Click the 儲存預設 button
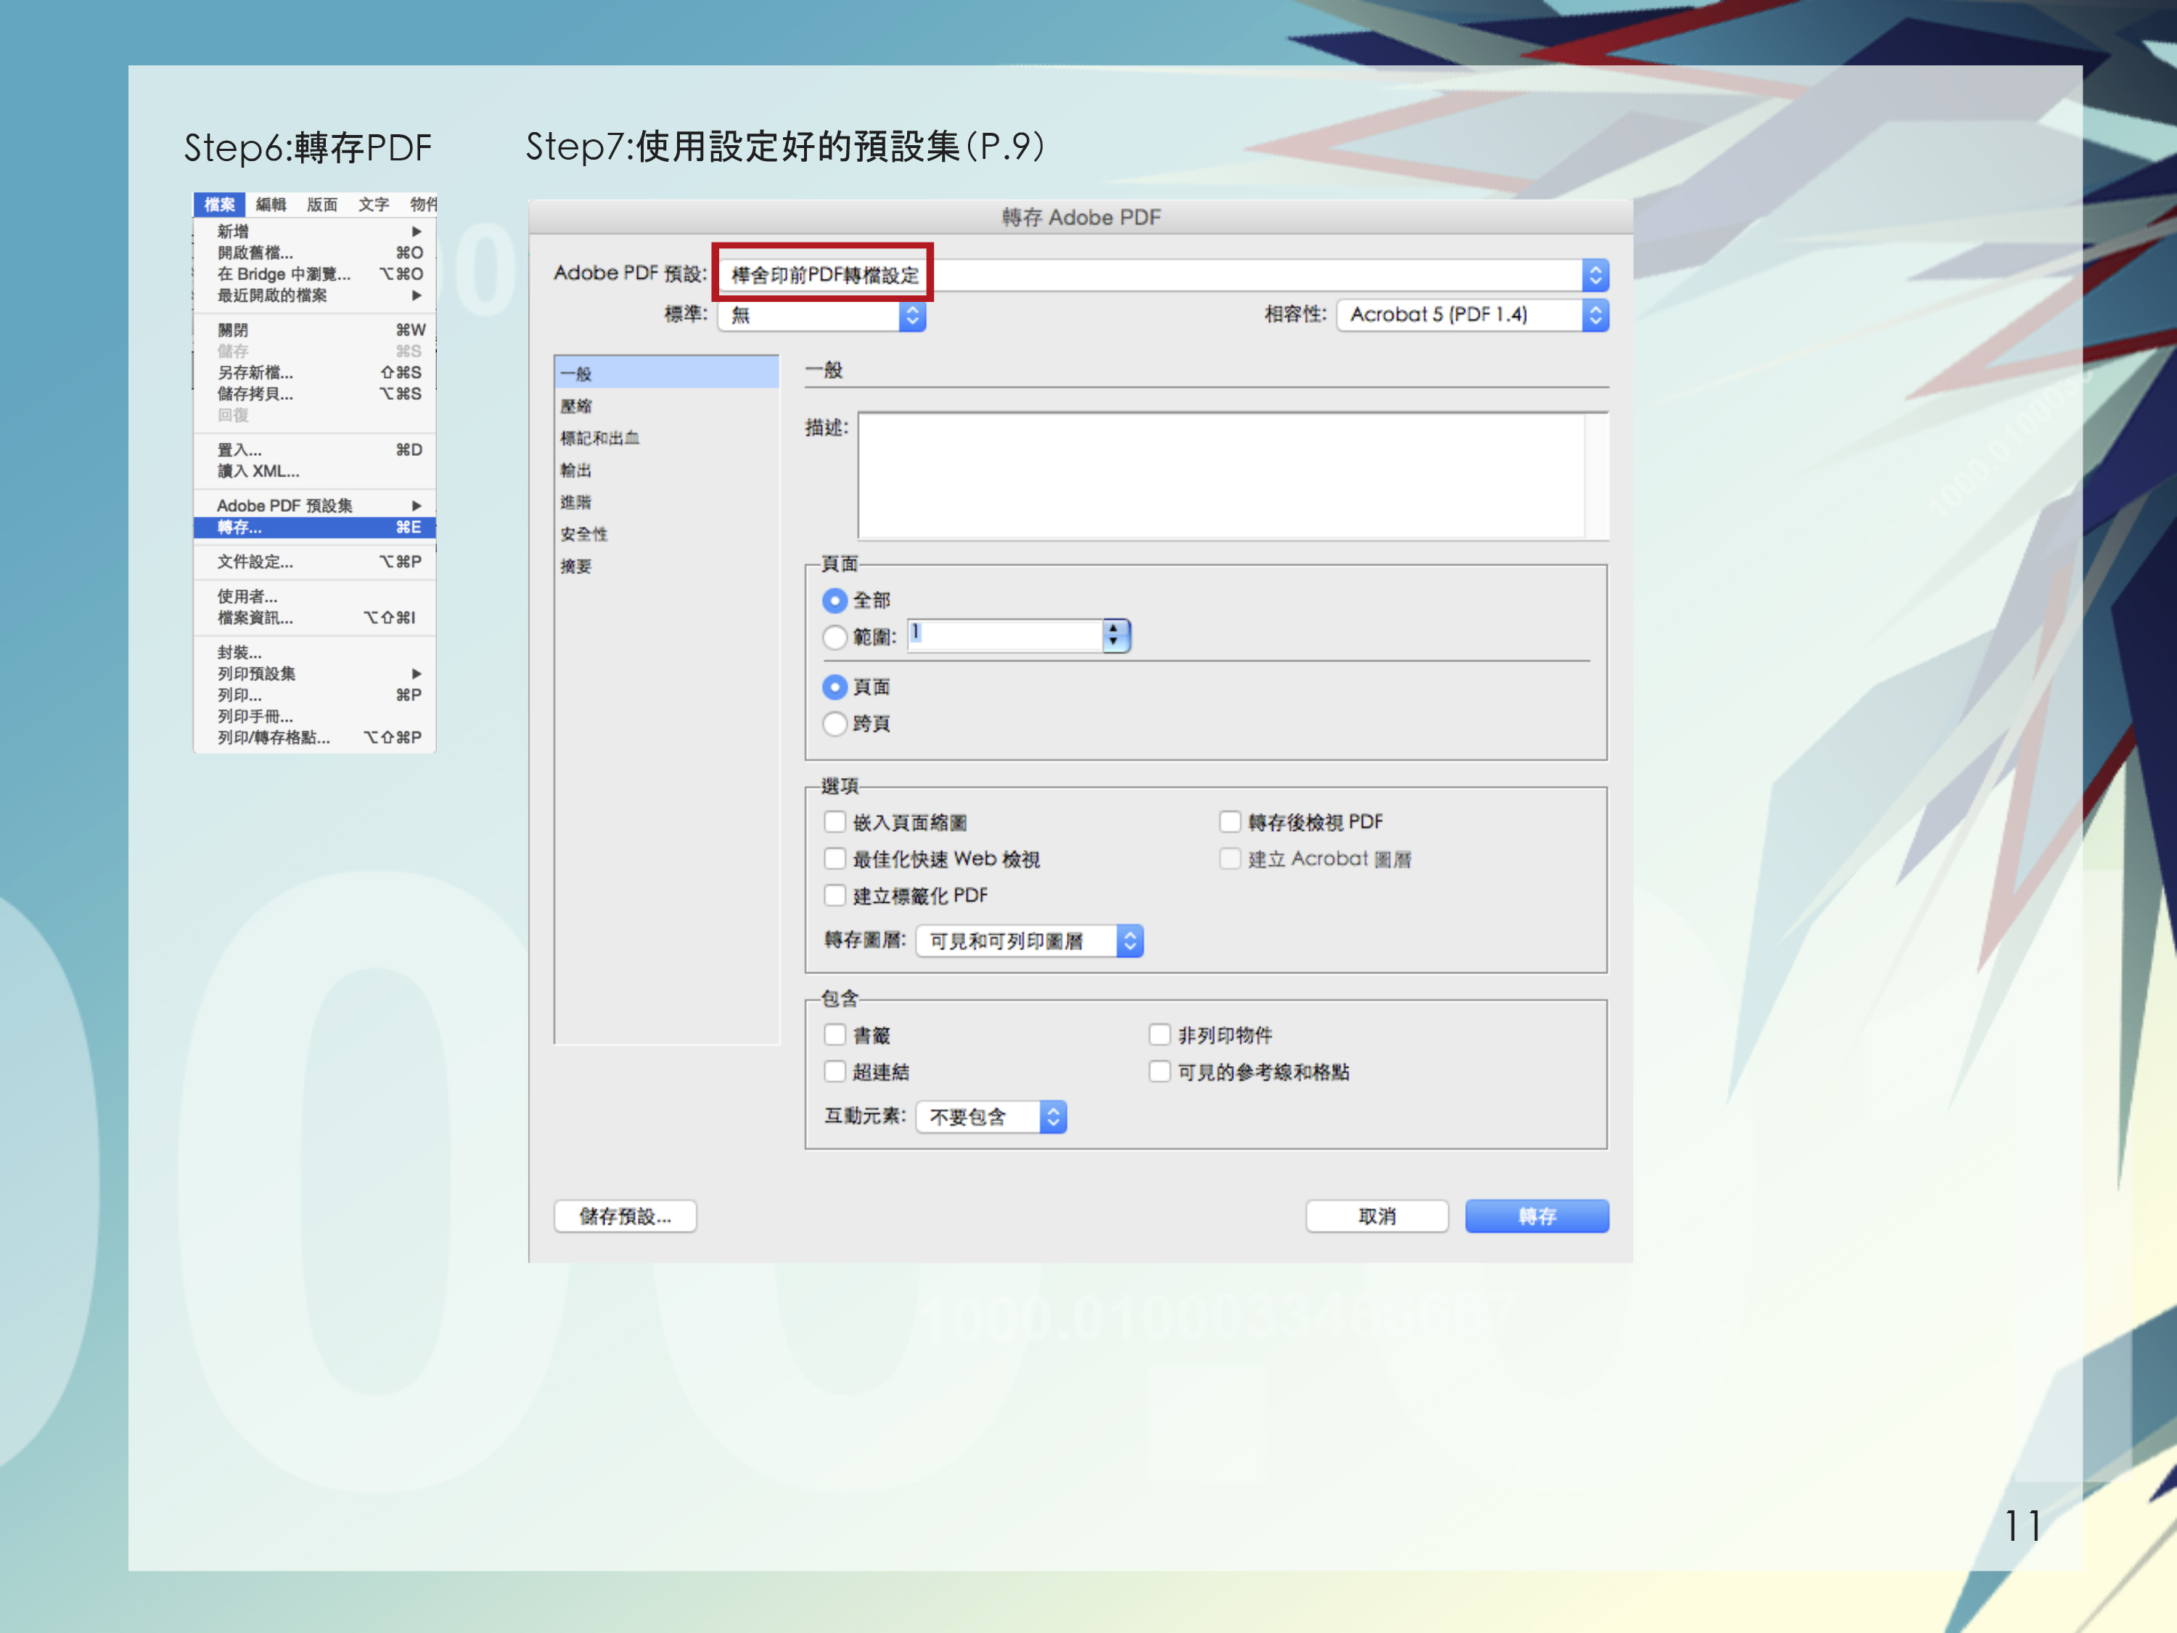2177x1633 pixels. (625, 1216)
